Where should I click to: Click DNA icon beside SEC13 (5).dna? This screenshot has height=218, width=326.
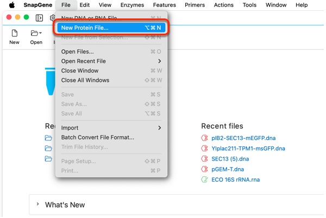(x=205, y=159)
